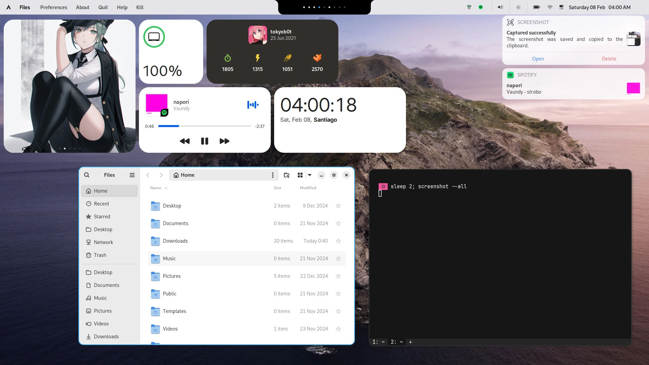Click the Spotify tray icon in top bar

tap(481, 7)
